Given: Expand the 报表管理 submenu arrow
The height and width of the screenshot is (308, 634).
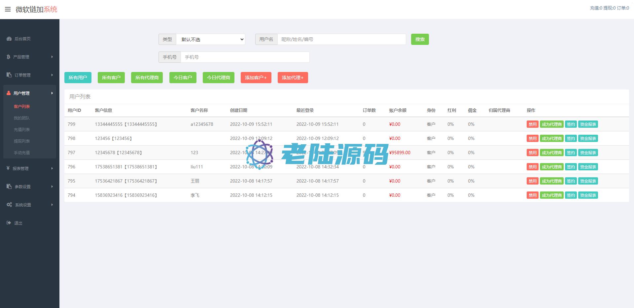Looking at the screenshot, I should tap(52, 168).
